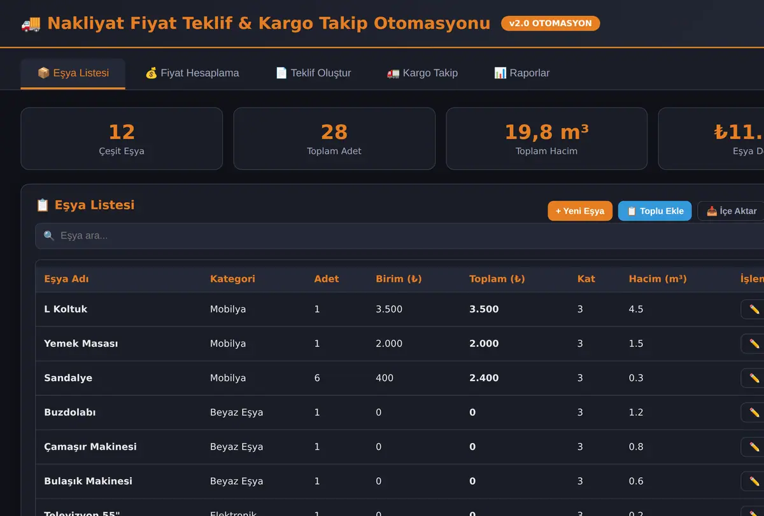Go to the Kargo Takip tab
Viewport: 764px width, 516px height.
422,73
